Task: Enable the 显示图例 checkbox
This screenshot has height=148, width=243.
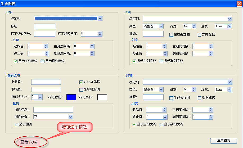Action: pos(17,124)
